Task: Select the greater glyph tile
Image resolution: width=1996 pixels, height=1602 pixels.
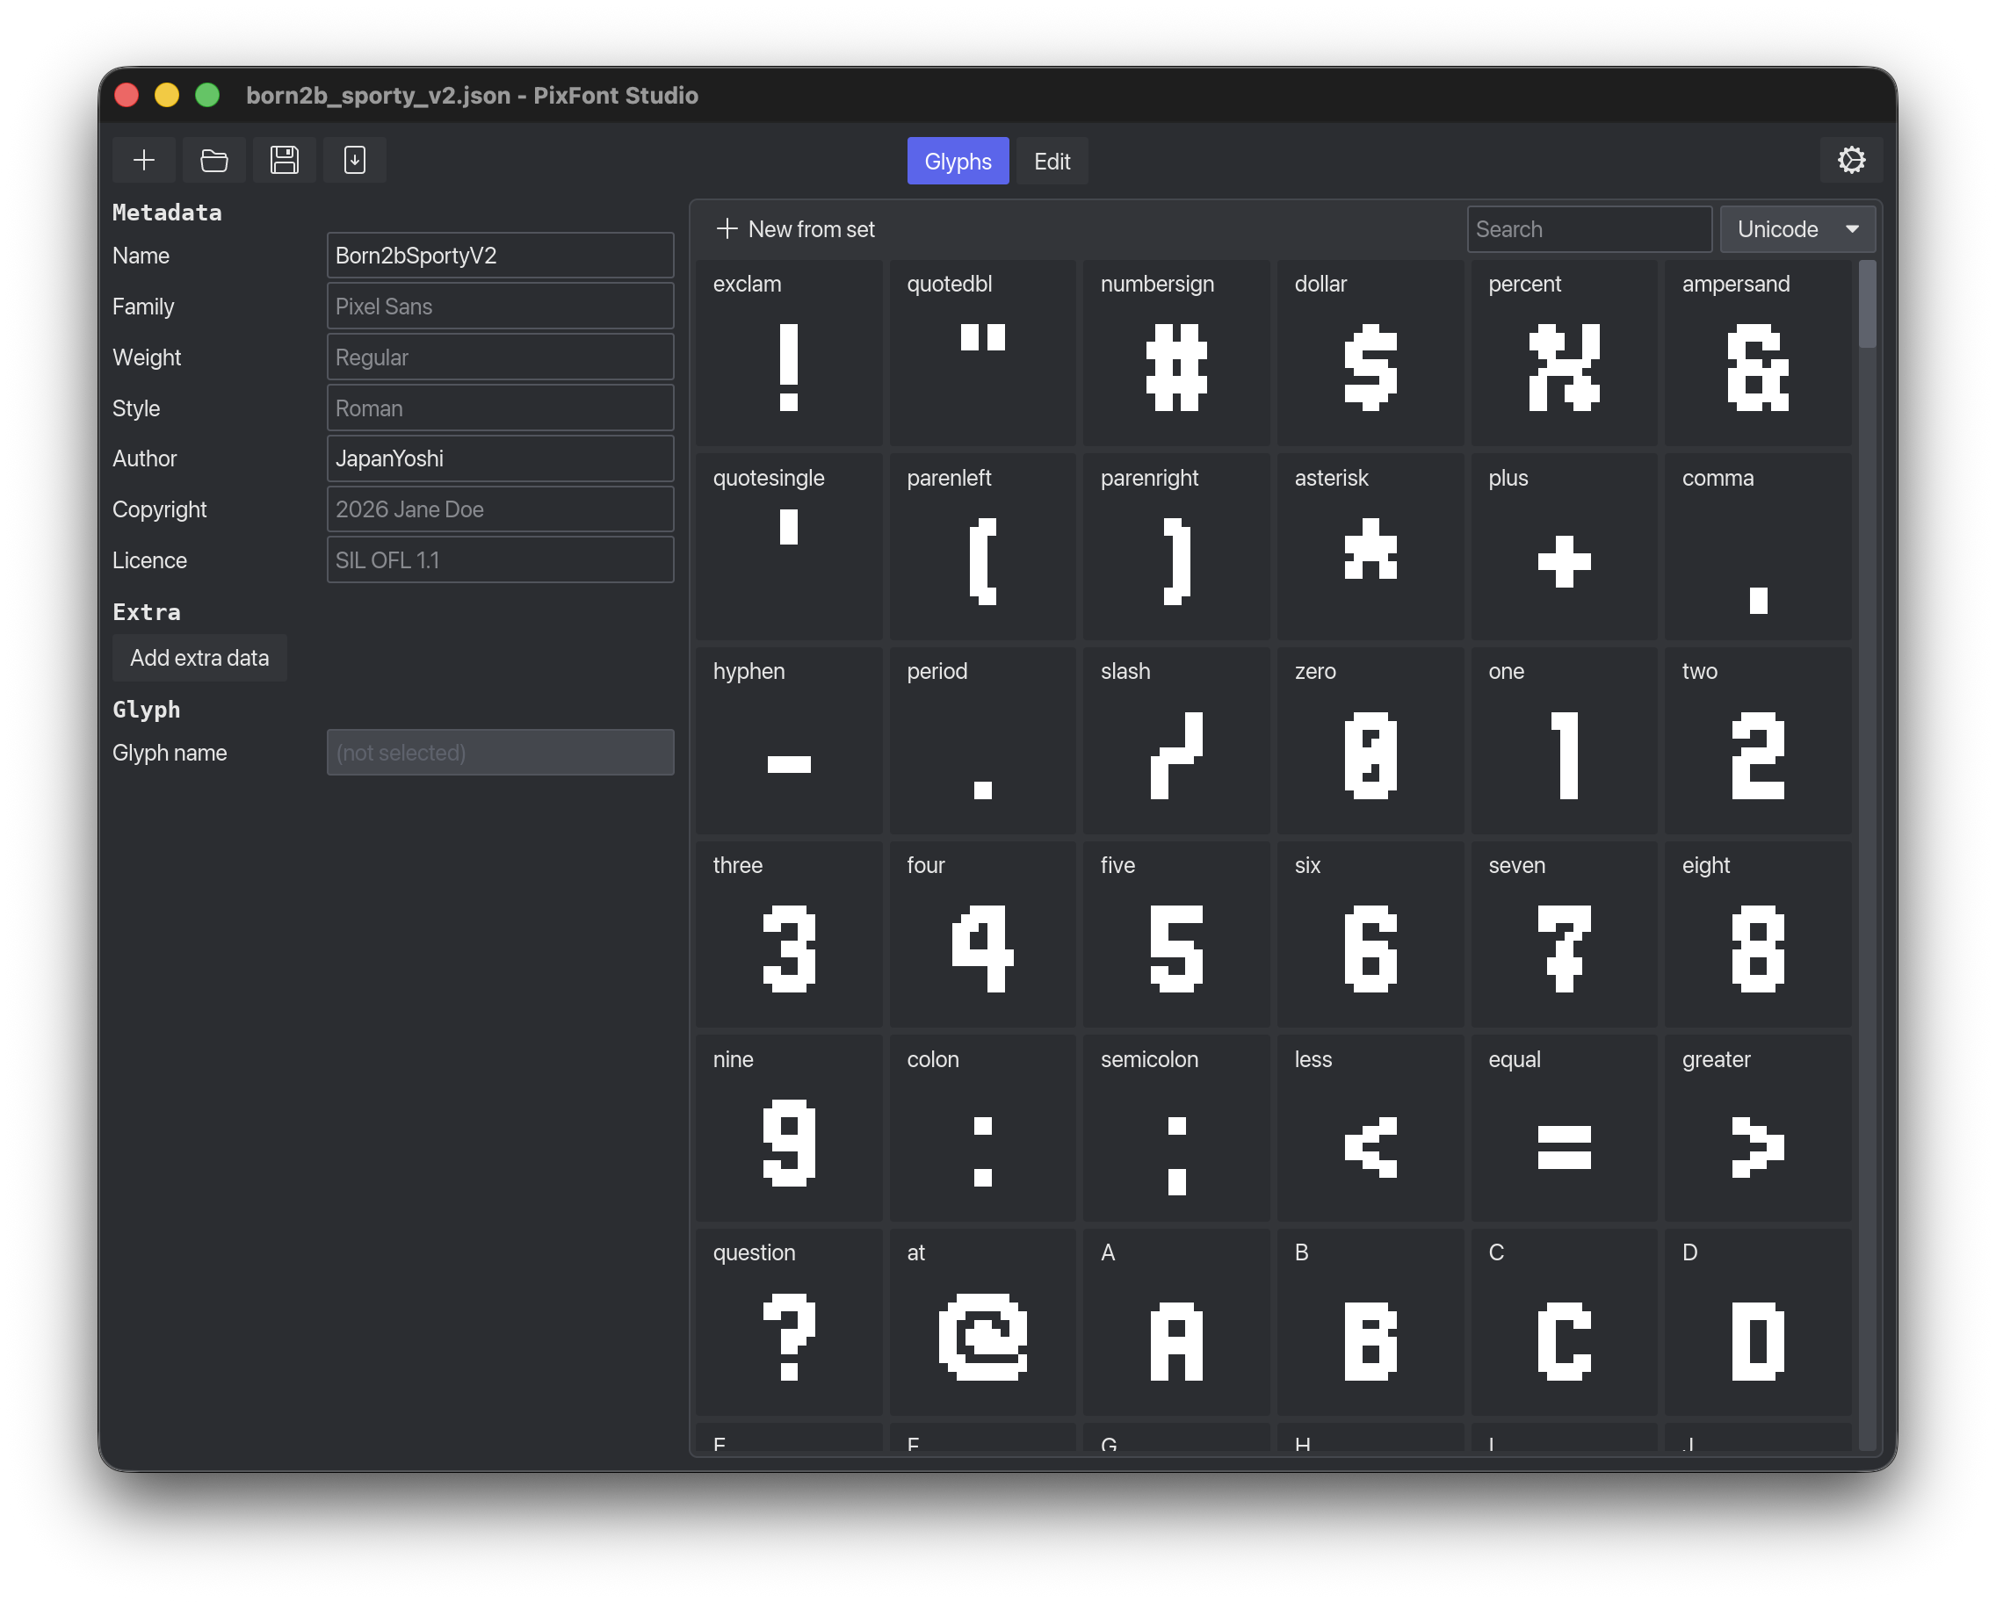Action: click(x=1757, y=1127)
